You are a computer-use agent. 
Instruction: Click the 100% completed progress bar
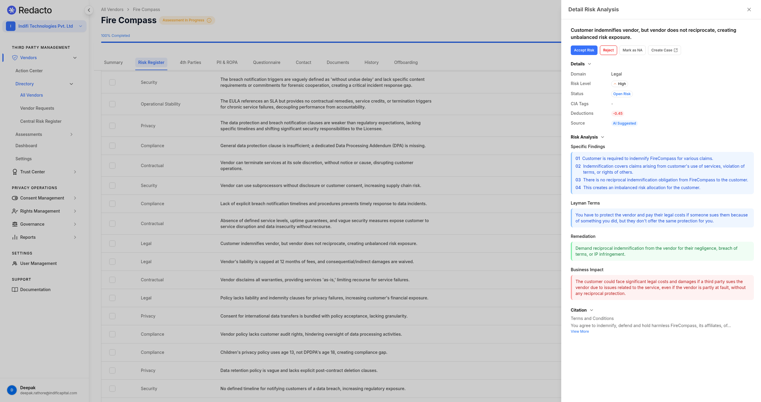(327, 42)
